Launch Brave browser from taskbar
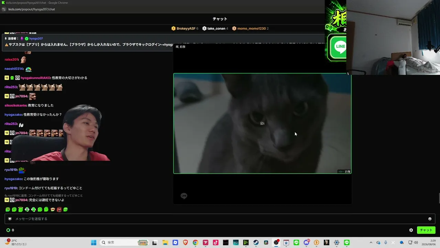440x248 pixels. coord(185,242)
